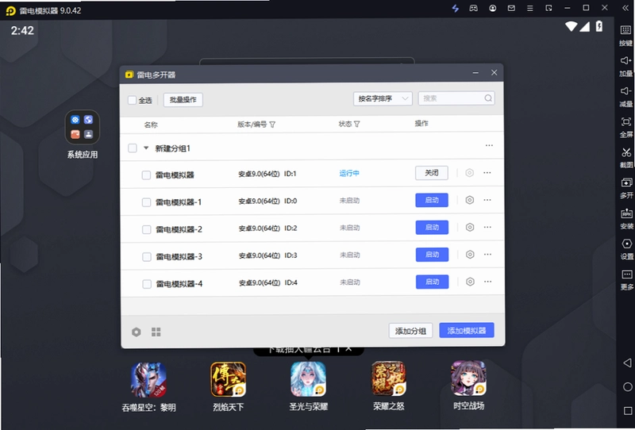635x430 pixels.
Task: Click 启动 for 雷电模拟器-1
Action: [x=432, y=200]
